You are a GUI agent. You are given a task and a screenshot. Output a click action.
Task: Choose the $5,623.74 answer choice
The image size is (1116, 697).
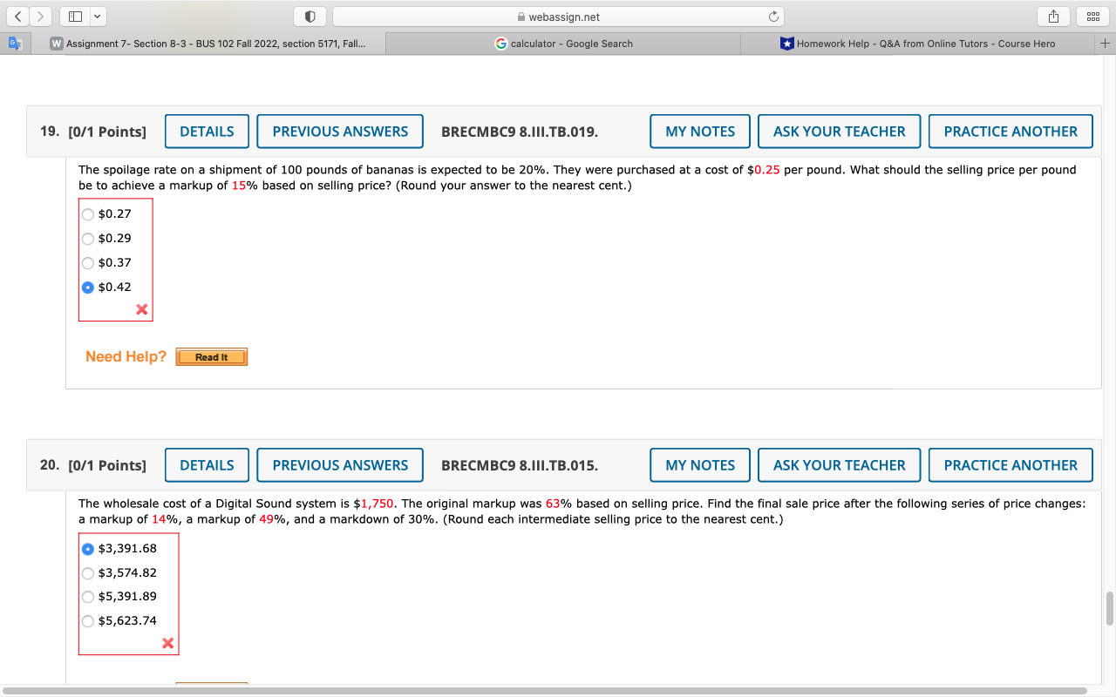tap(87, 620)
